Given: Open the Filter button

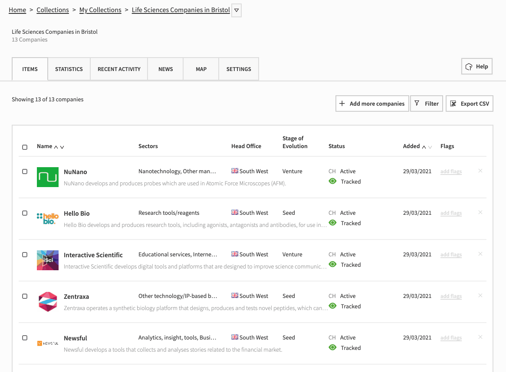Looking at the screenshot, I should click(x=427, y=104).
